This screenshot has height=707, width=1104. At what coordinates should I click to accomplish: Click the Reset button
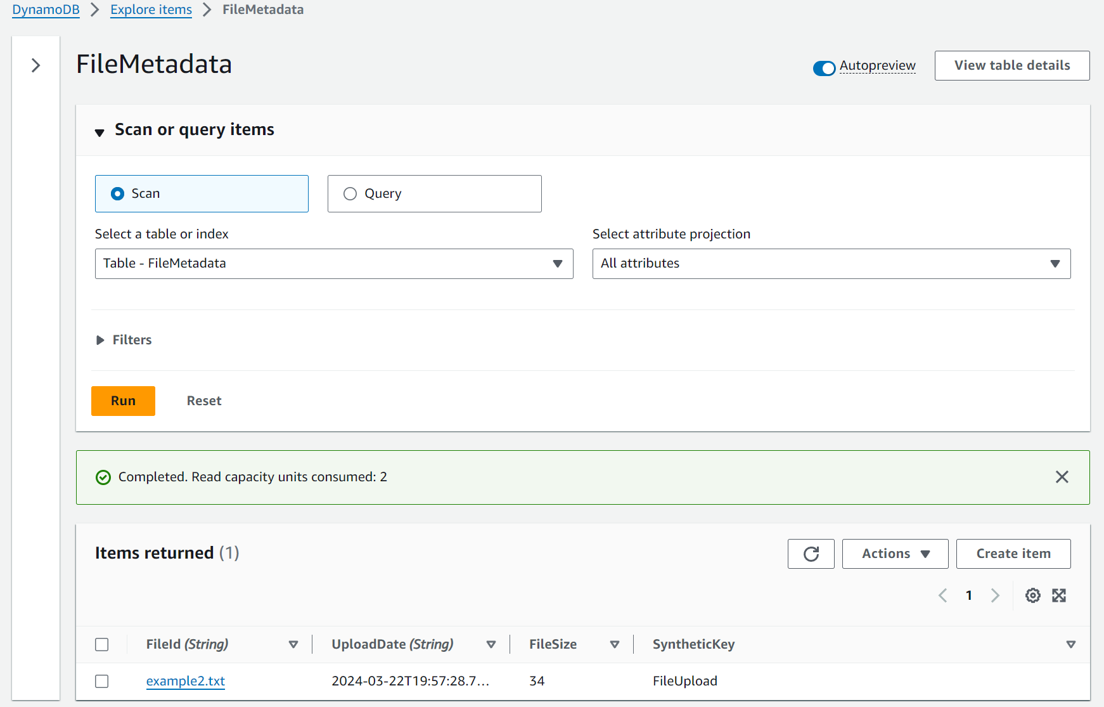tap(204, 401)
